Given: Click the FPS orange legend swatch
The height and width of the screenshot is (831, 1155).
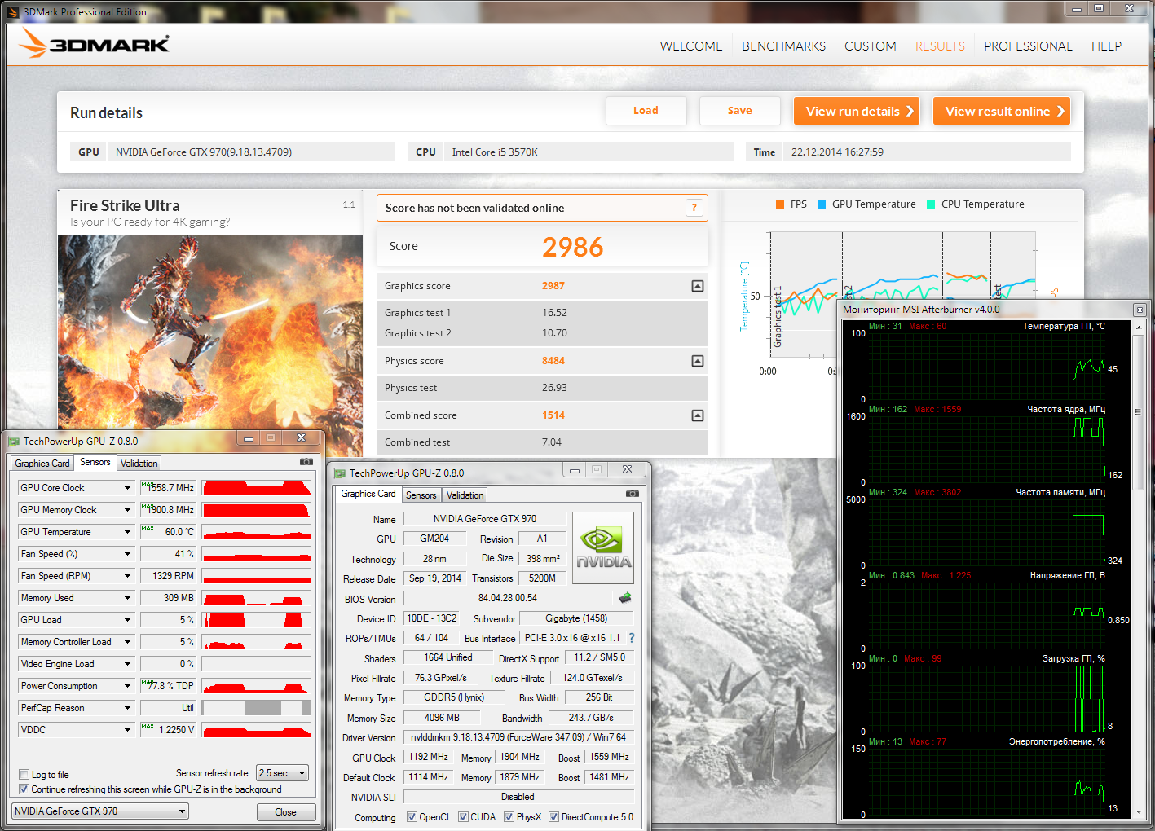Looking at the screenshot, I should 780,204.
